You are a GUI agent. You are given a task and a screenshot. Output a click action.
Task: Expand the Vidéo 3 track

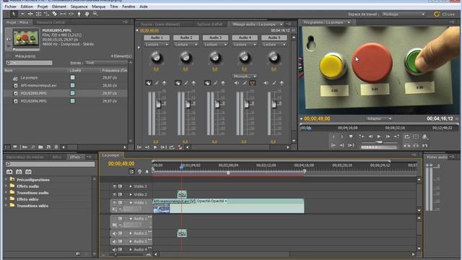[x=131, y=186]
